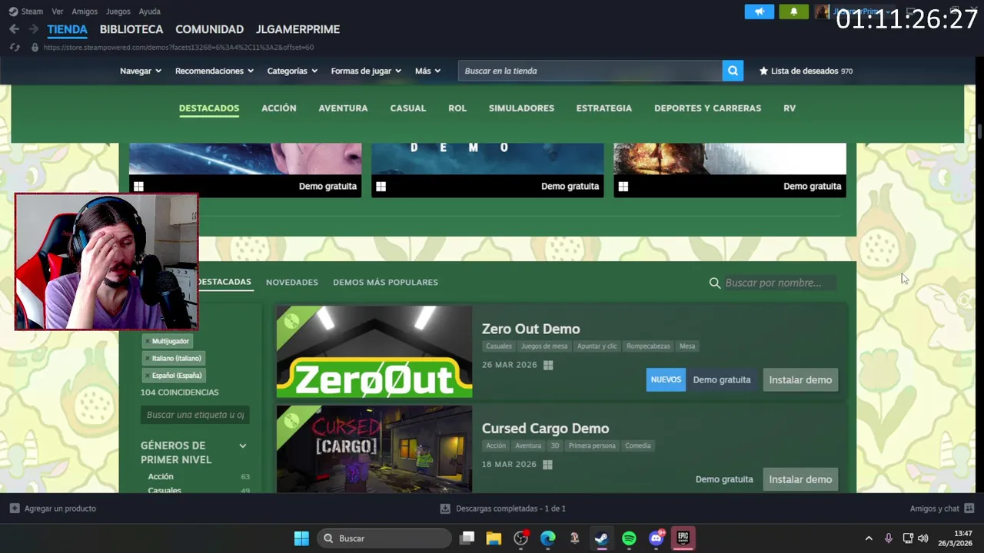Open the Juegos menu
This screenshot has width=984, height=553.
[118, 12]
